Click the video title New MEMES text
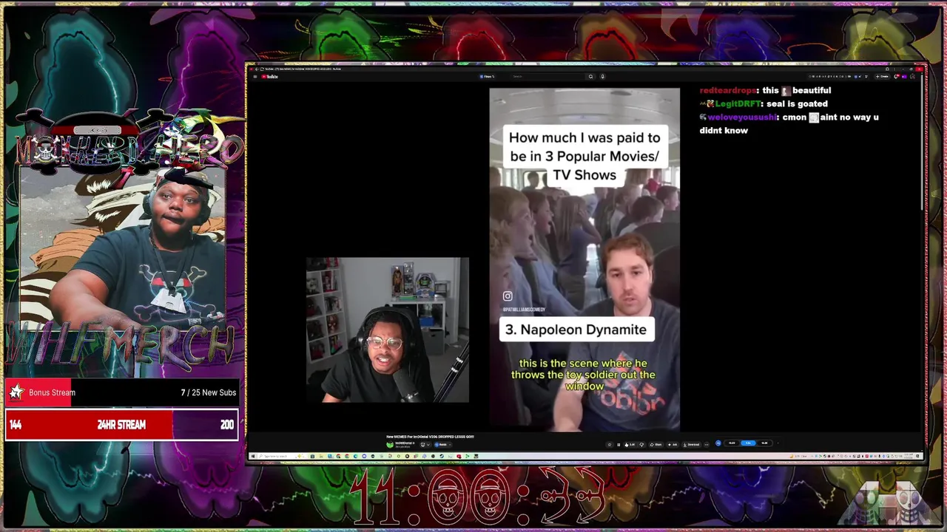The width and height of the screenshot is (947, 532). click(430, 437)
